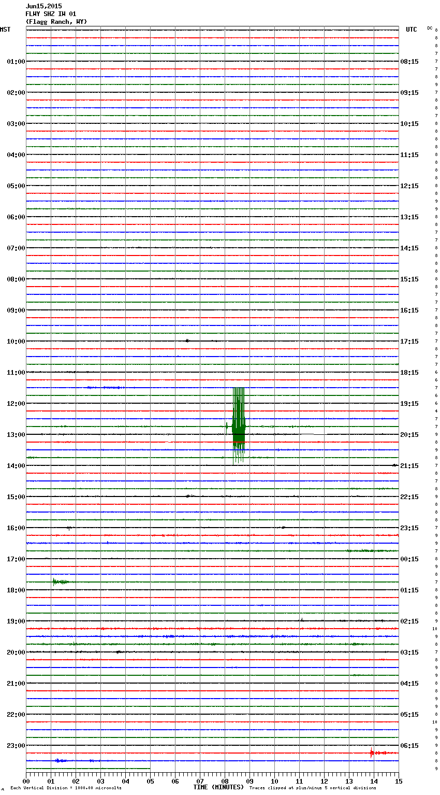Select the 11:00 MST time label
The width and height of the screenshot is (440, 795).
(16, 373)
